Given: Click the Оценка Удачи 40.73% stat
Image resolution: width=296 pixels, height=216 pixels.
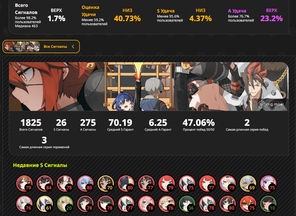Looking at the screenshot, I should pyautogui.click(x=111, y=16).
